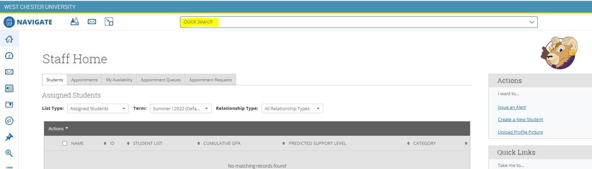Click the Issue an Alert link
592x169 pixels.
tap(511, 107)
